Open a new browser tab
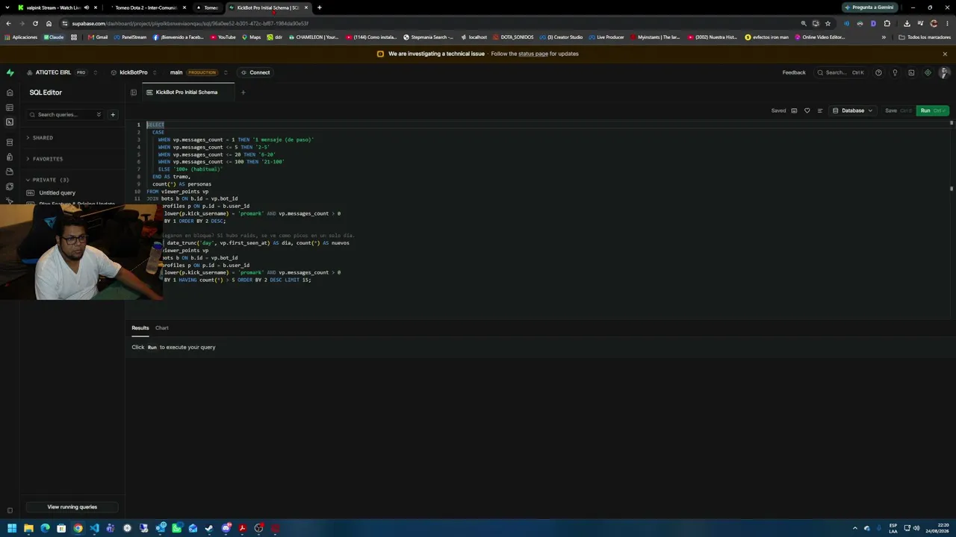The image size is (956, 537). pos(319,7)
